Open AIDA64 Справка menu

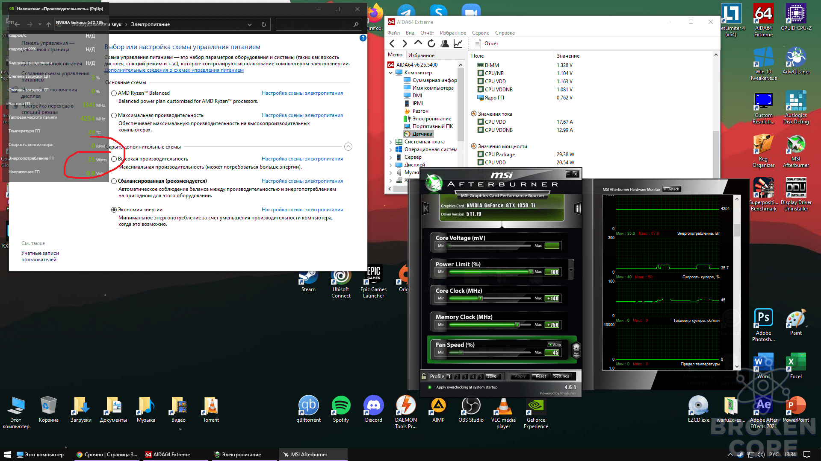pos(505,33)
